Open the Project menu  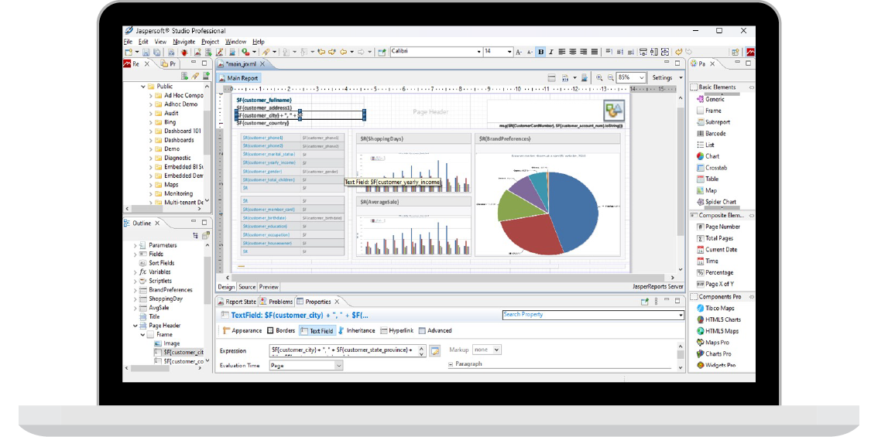(x=210, y=42)
